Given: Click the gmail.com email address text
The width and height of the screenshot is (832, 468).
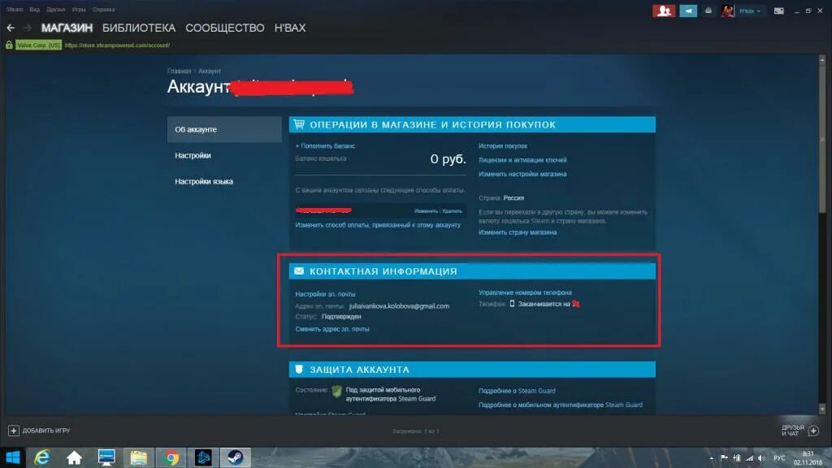Looking at the screenshot, I should click(x=399, y=306).
